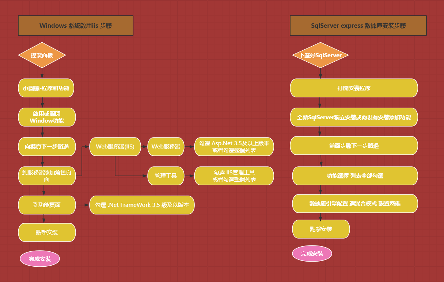Select the '小圖標-程序和功能' step node
This screenshot has width=444, height=282.
(46, 88)
